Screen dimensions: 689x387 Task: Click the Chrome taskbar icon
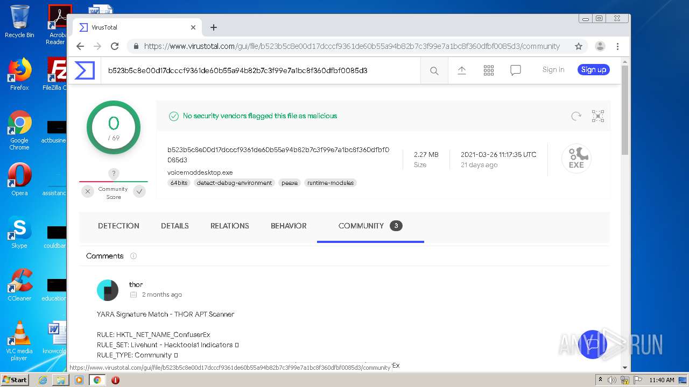pos(97,380)
